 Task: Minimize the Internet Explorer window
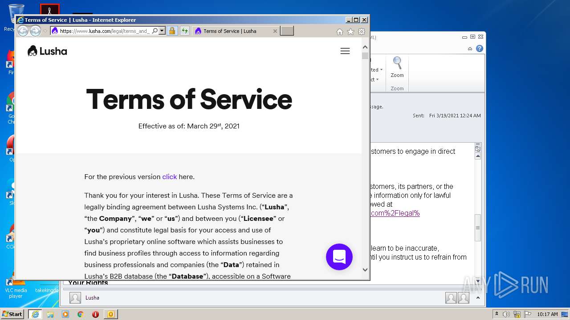[349, 20]
